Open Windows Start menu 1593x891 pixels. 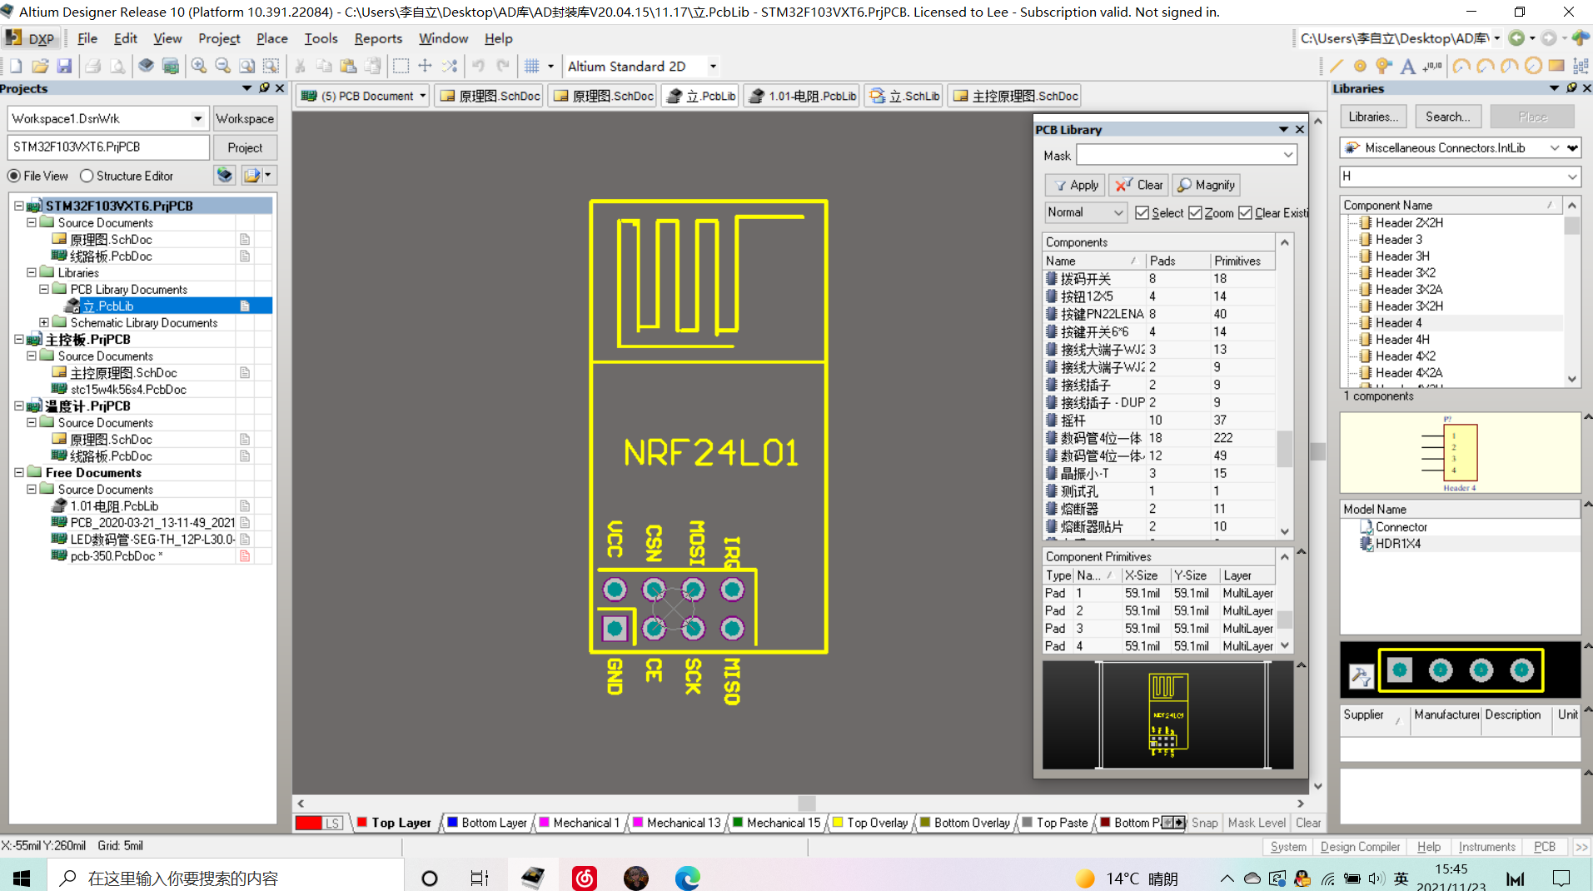click(22, 878)
